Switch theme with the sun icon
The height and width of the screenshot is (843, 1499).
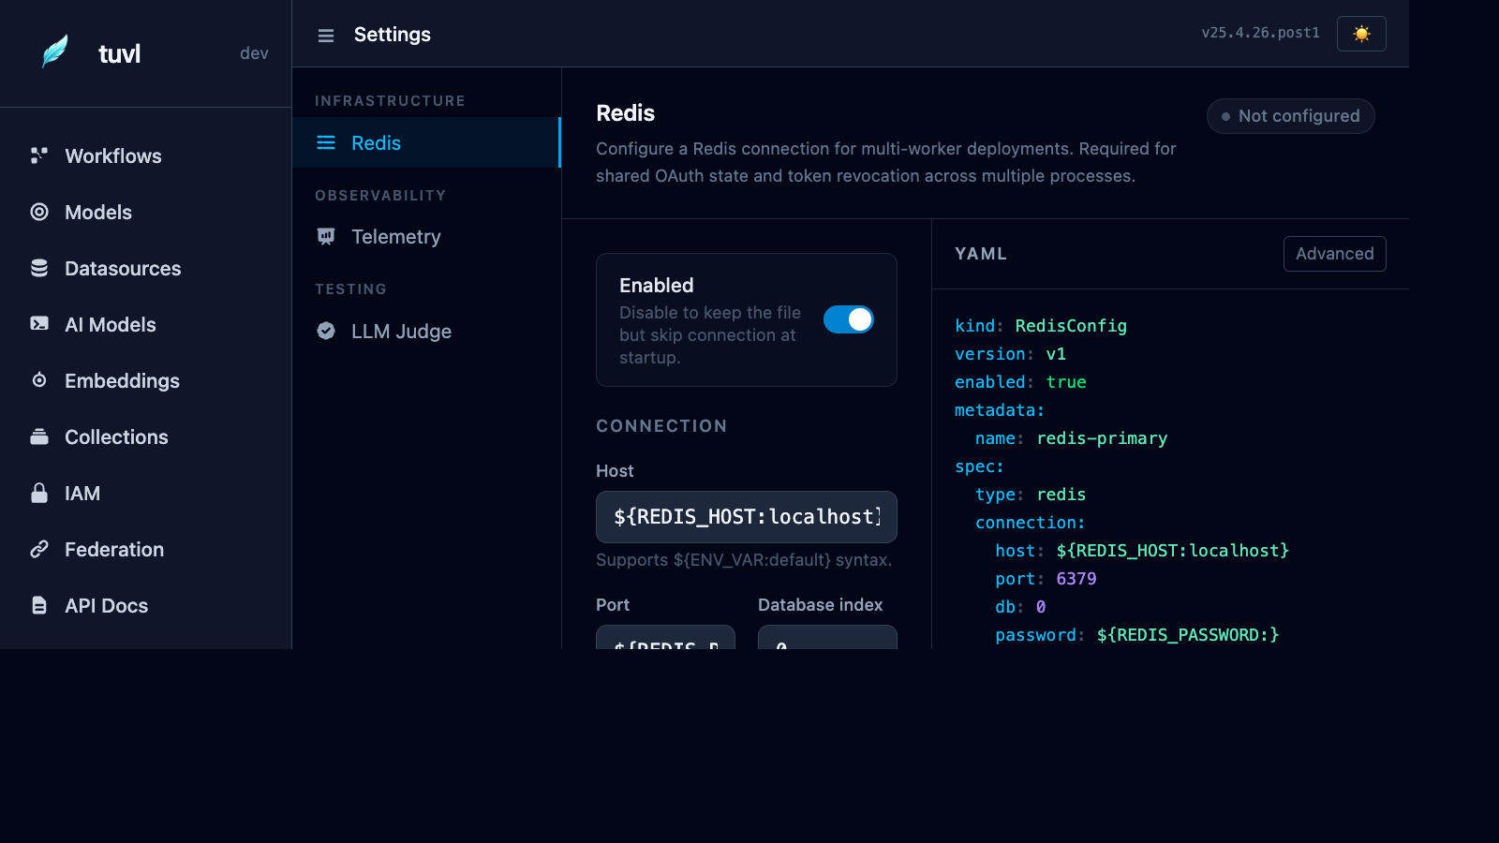click(x=1361, y=34)
